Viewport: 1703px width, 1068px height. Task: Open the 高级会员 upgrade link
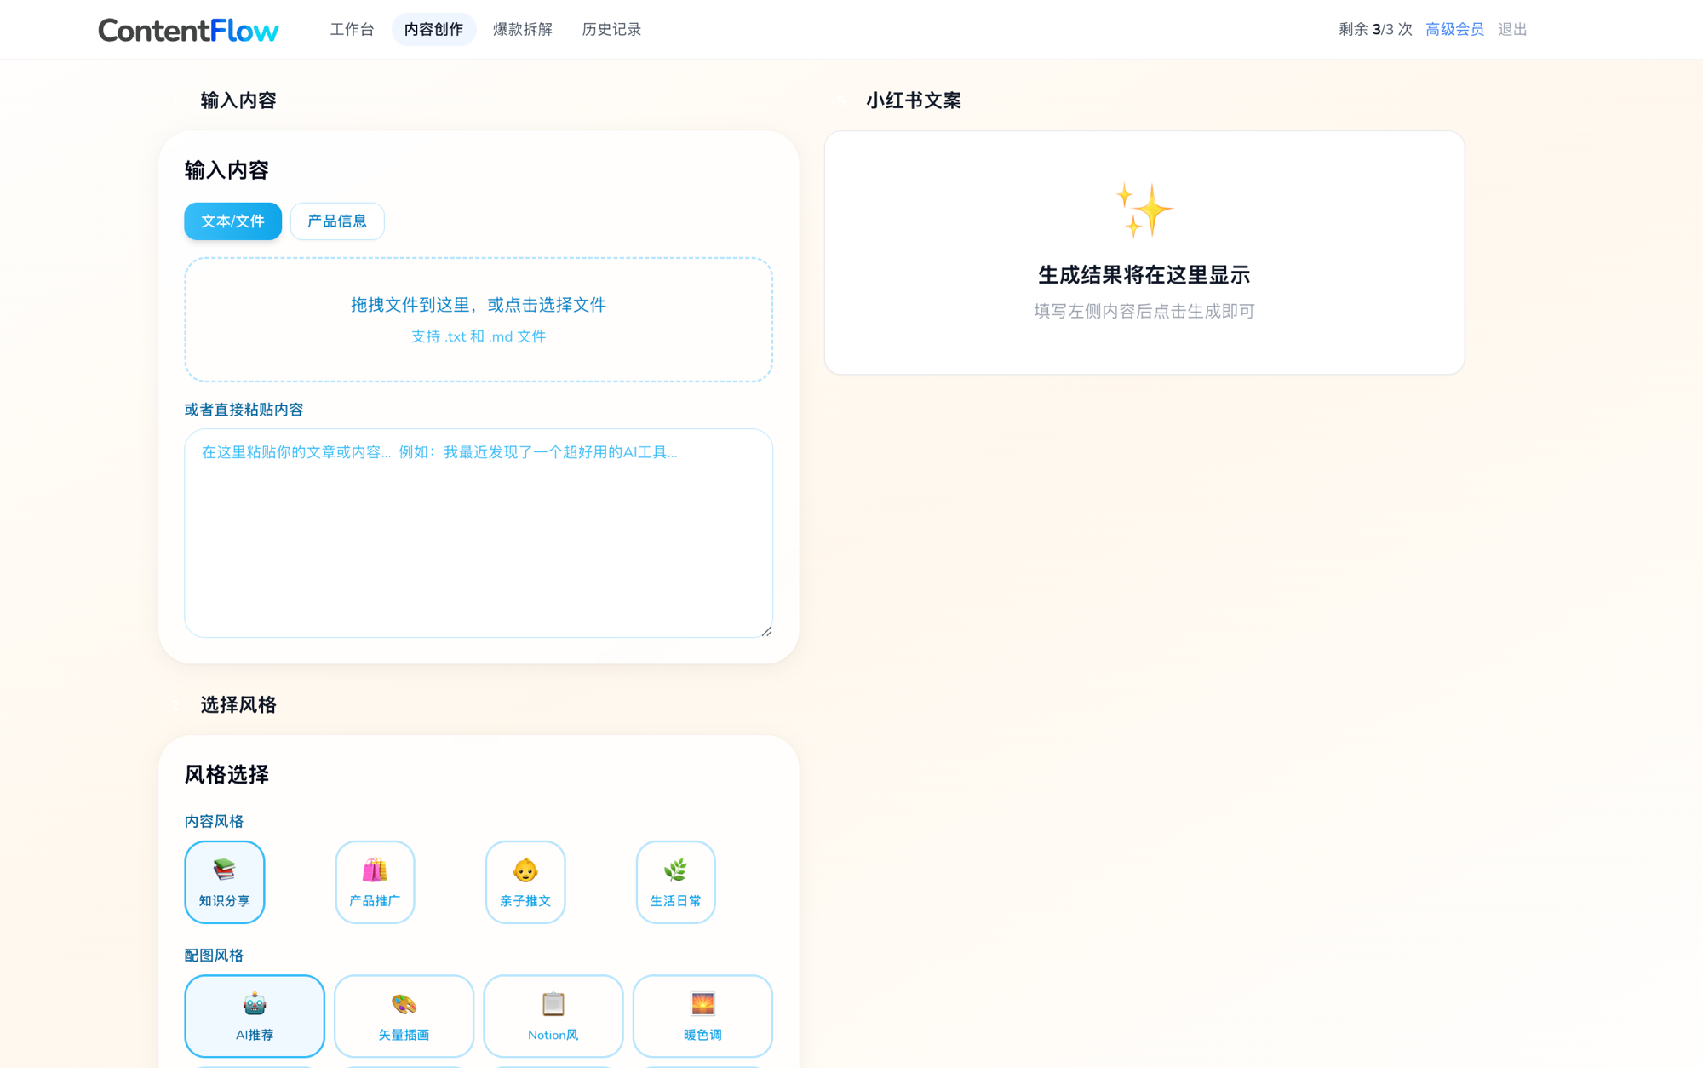coord(1454,29)
